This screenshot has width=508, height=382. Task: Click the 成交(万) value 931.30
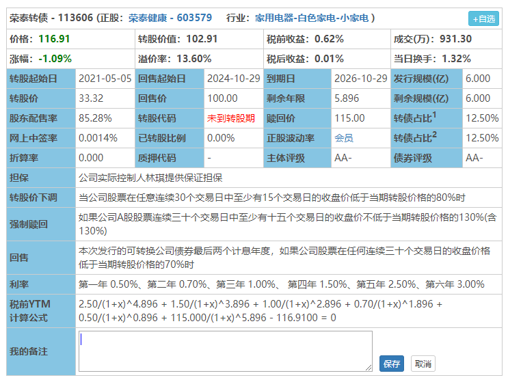pyautogui.click(x=455, y=39)
